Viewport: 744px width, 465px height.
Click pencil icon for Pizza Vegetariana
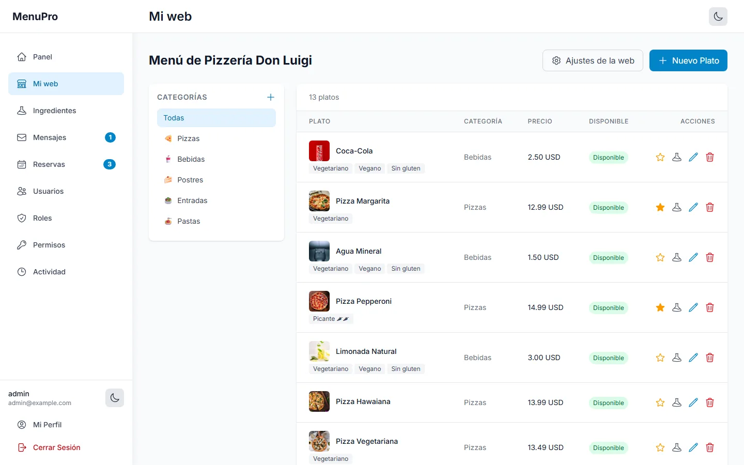pos(693,447)
